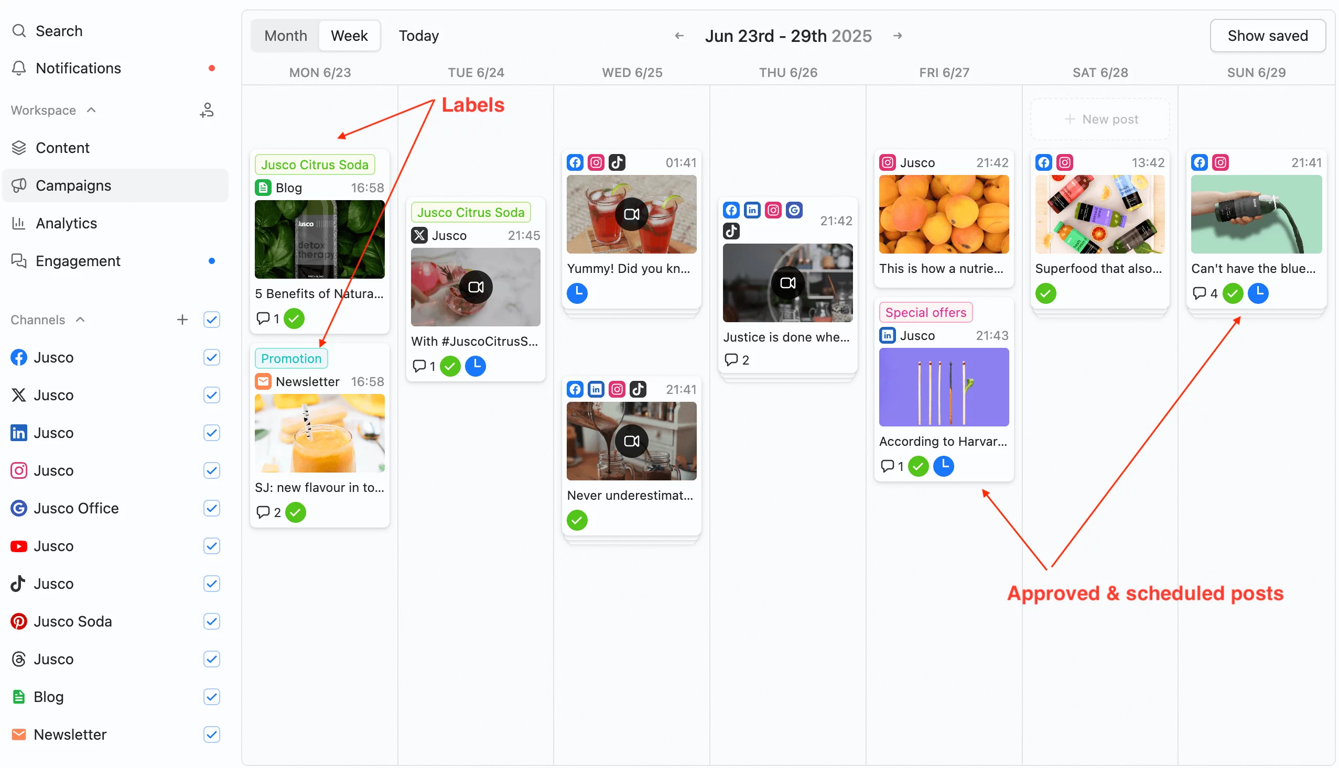
Task: Switch to Month view
Action: [x=285, y=35]
